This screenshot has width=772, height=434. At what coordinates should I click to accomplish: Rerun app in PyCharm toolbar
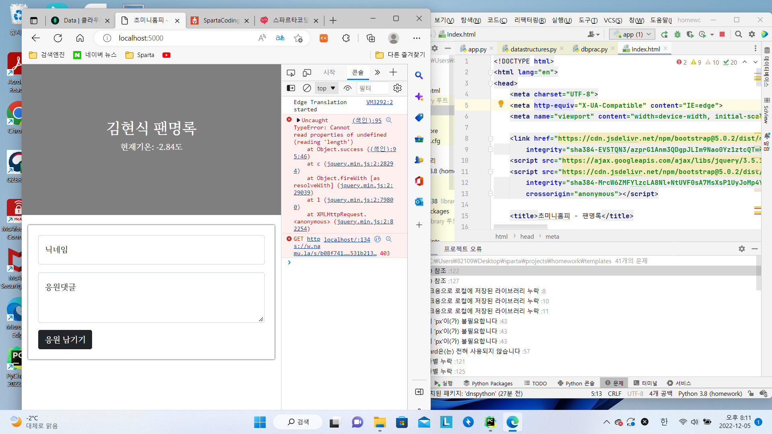pyautogui.click(x=664, y=35)
